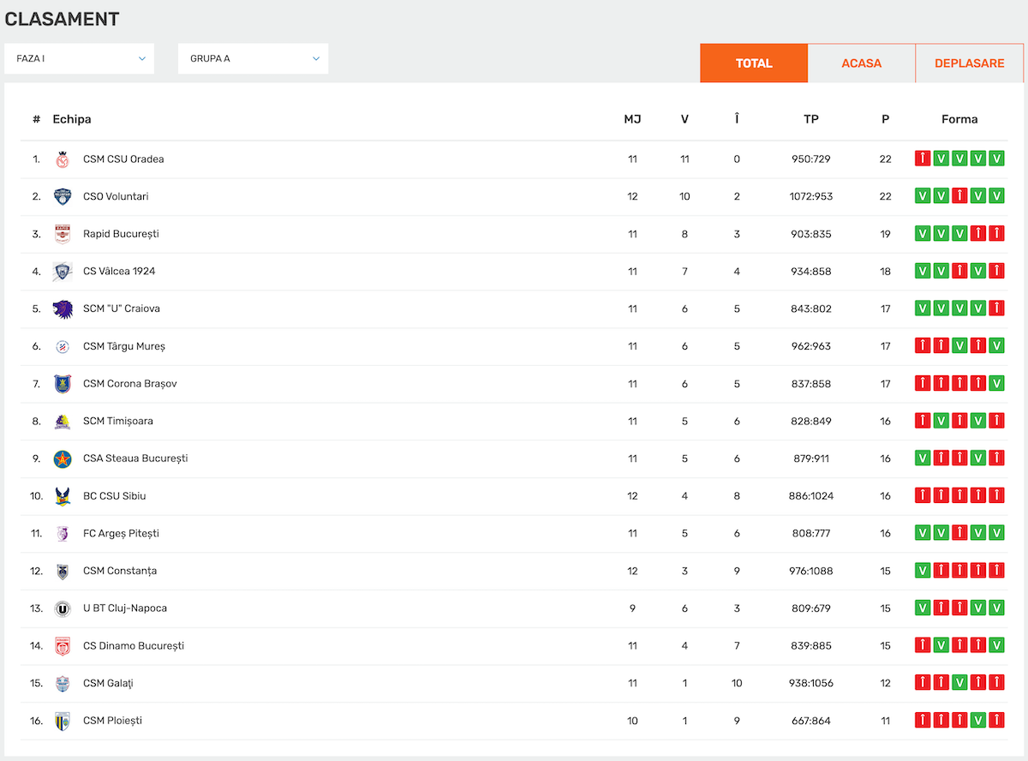This screenshot has height=761, width=1028.
Task: Click the Forma column header
Action: coord(959,119)
